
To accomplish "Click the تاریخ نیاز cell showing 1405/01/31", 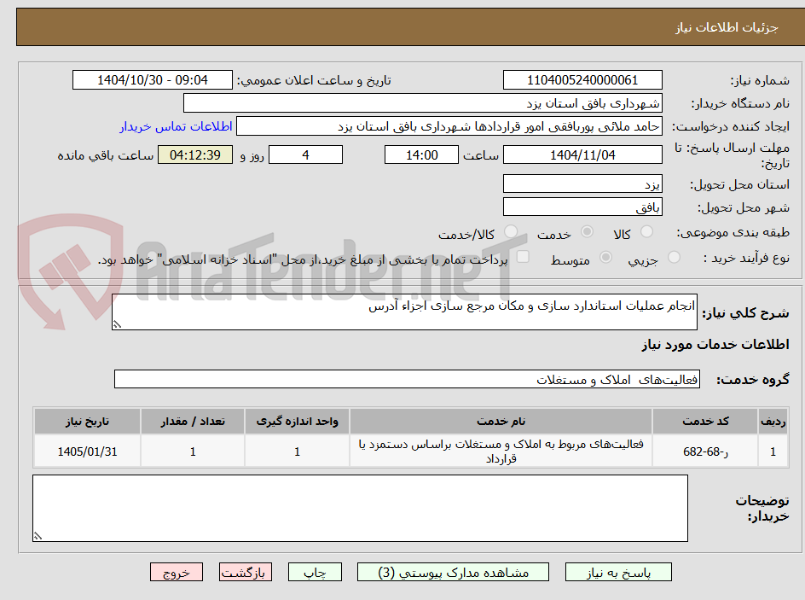I will (86, 451).
